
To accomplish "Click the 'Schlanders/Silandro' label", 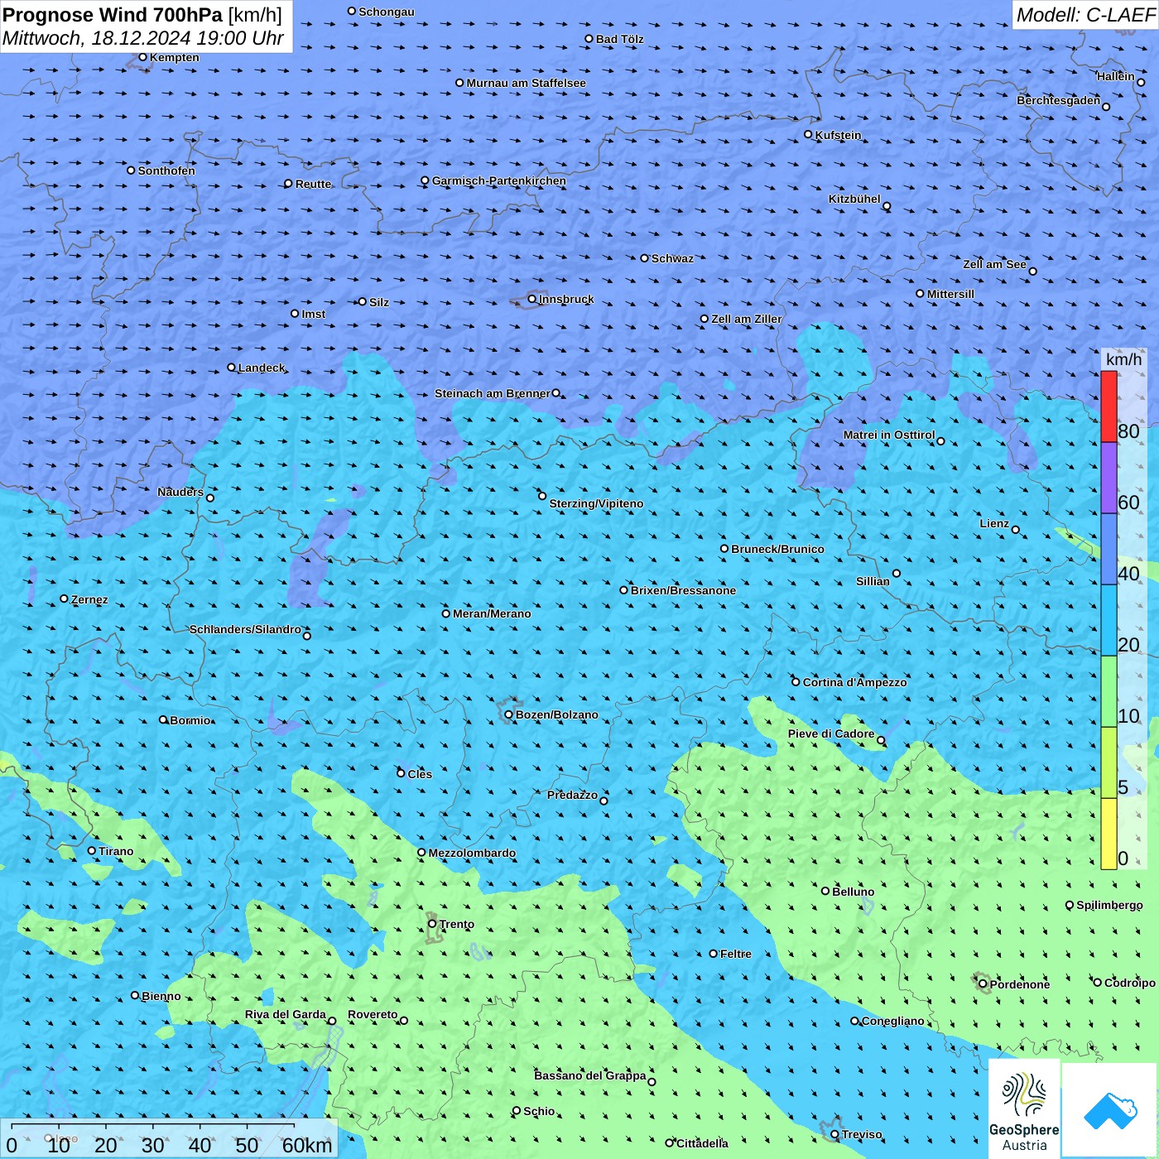I will coord(245,629).
